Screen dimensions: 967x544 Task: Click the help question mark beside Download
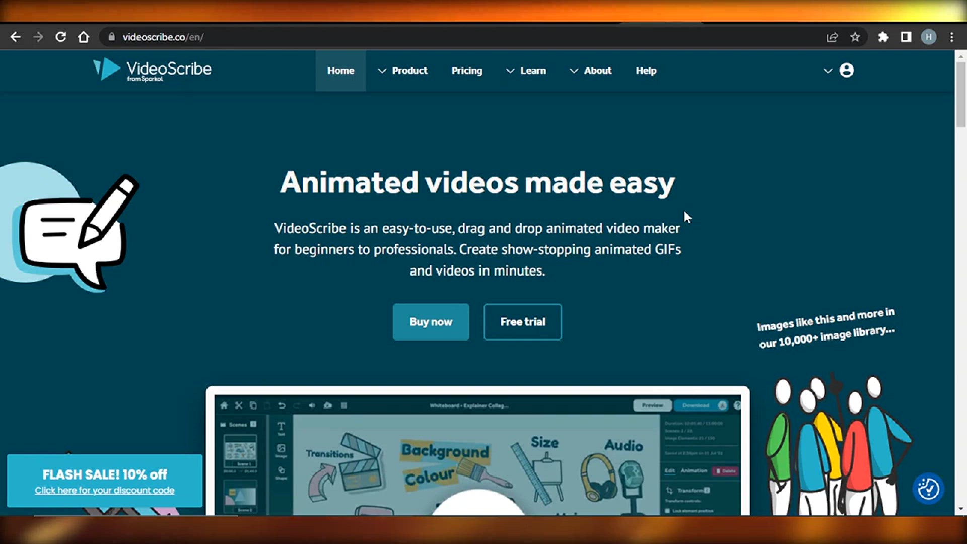tap(737, 405)
